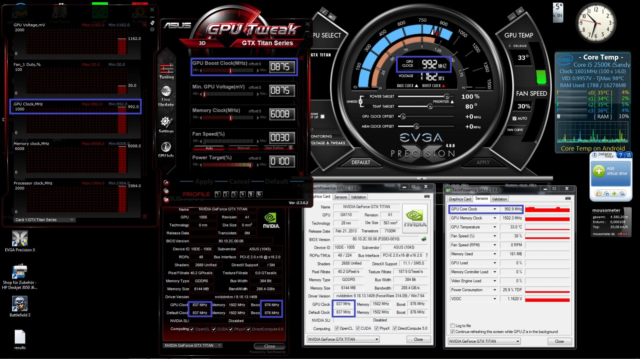Switch to Sensors tab in left GPU-Z window
This screenshot has height=359, width=640.
coord(341,197)
